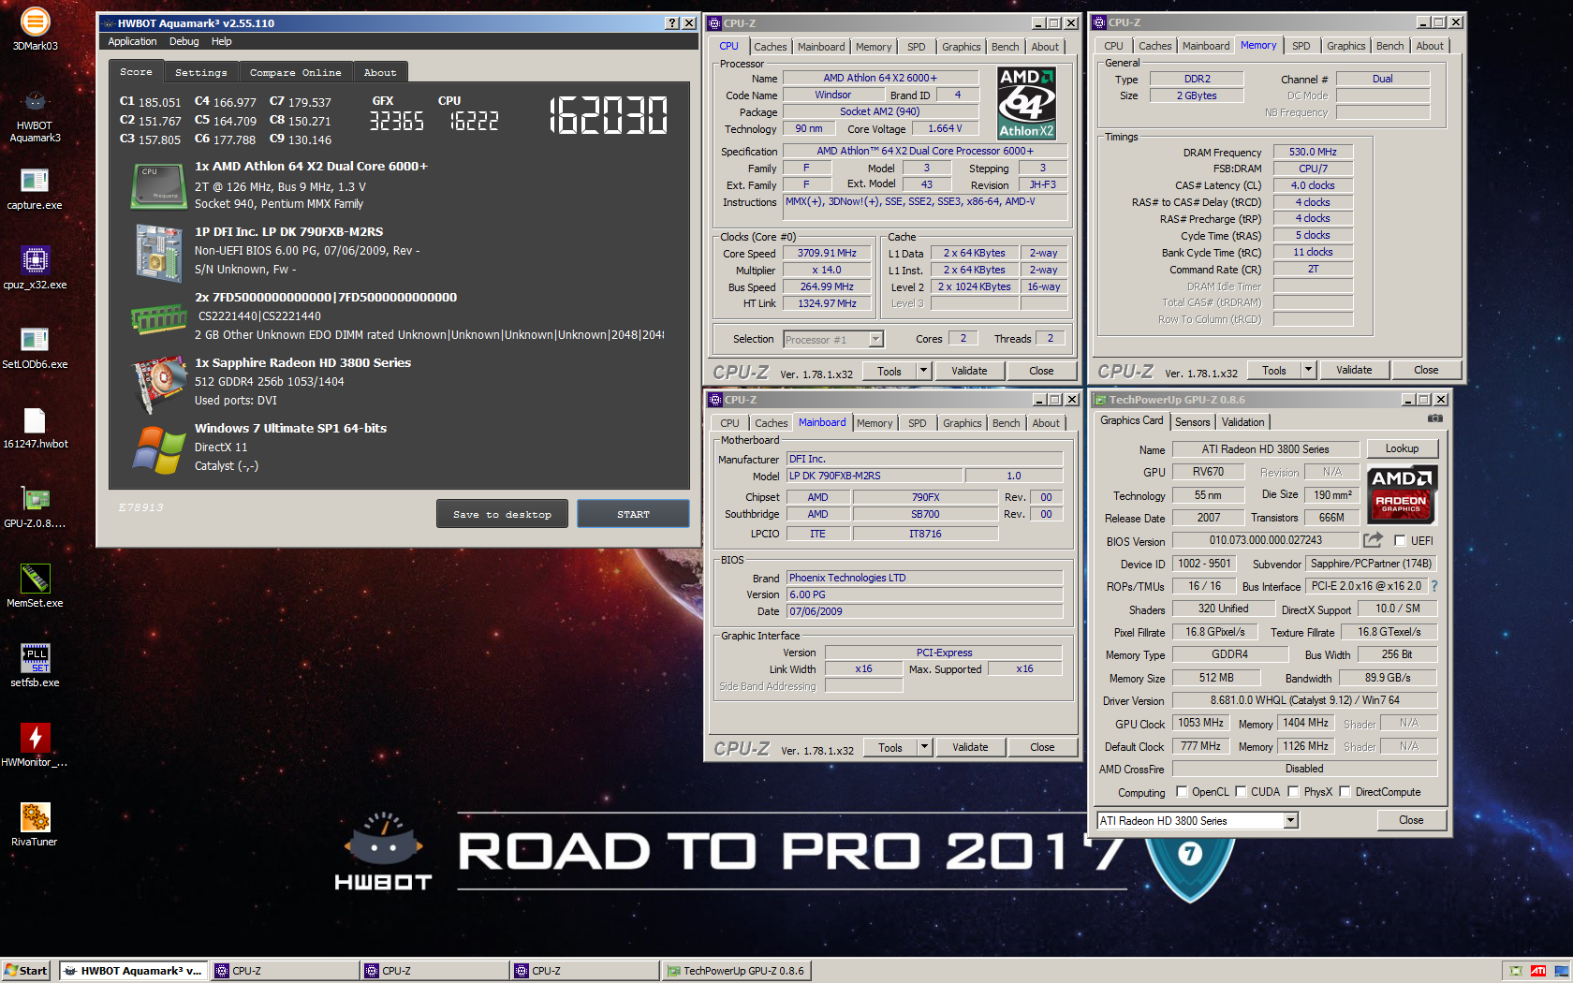
Task: Click the Lookup button in GPU-Z
Action: point(1402,448)
